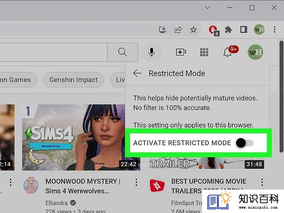This screenshot has width=284, height=213.
Task: Select the Genshin Impact filter chip
Action: pyautogui.click(x=73, y=80)
